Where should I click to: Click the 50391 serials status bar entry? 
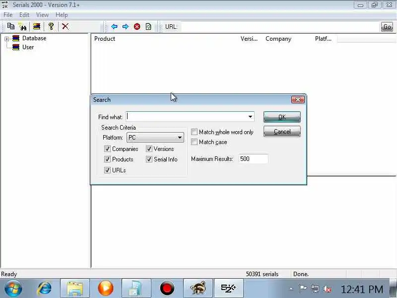tap(262, 274)
